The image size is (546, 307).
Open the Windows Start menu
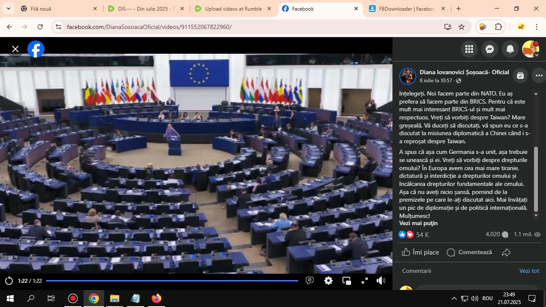pyautogui.click(x=10, y=298)
